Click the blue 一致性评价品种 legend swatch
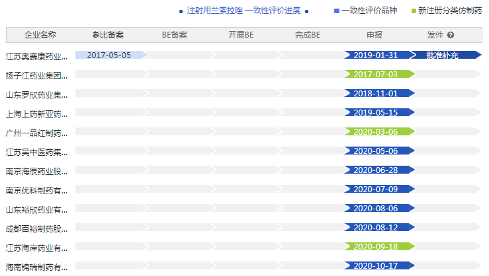489x276 pixels. 337,11
